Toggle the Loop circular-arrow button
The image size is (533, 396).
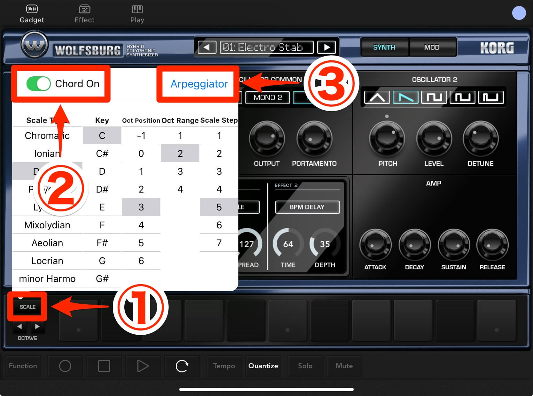click(182, 366)
